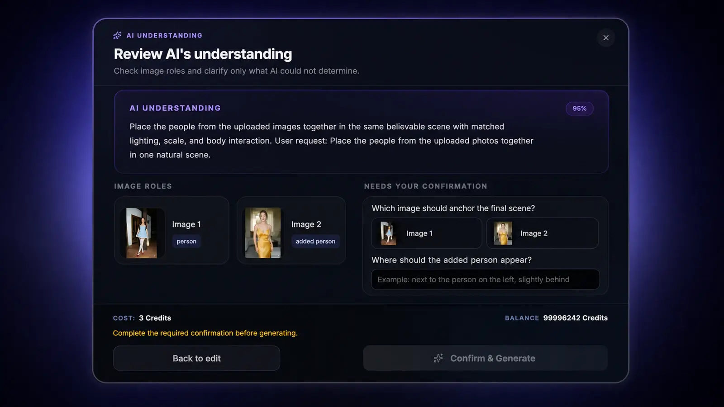
Task: Click the IMAGE ROLES section heading
Action: [143, 186]
